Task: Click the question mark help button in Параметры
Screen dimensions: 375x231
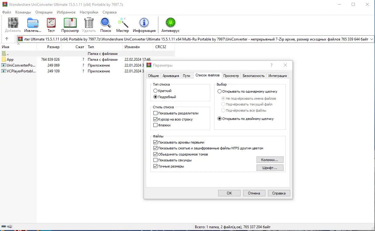Action: [x=272, y=65]
